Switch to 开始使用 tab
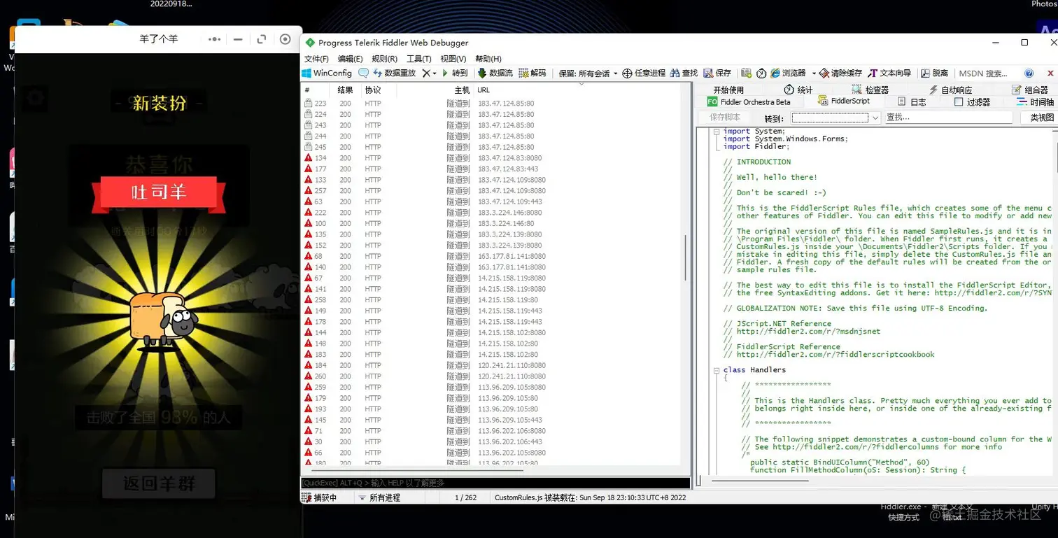 point(728,90)
